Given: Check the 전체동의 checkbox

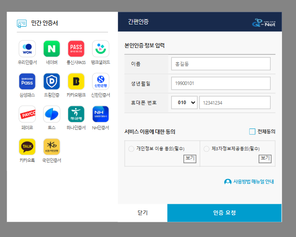Looking at the screenshot, I should point(252,132).
